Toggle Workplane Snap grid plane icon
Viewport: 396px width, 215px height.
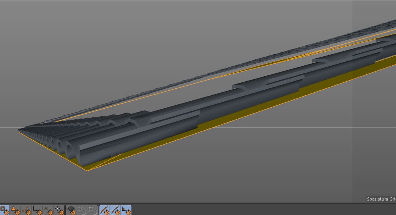point(71,210)
